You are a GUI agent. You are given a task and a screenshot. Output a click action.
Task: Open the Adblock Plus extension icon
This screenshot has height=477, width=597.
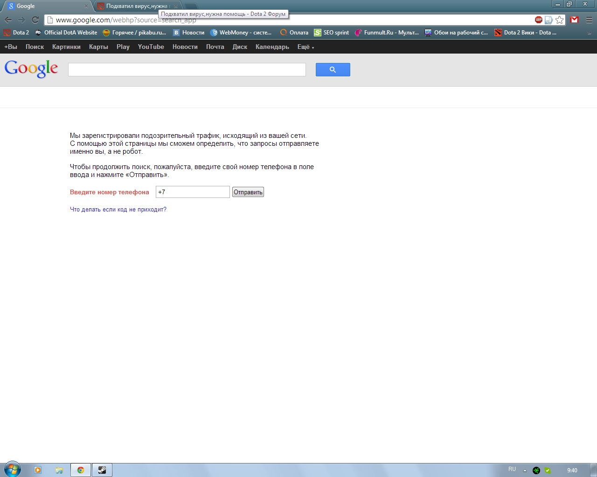pos(538,20)
